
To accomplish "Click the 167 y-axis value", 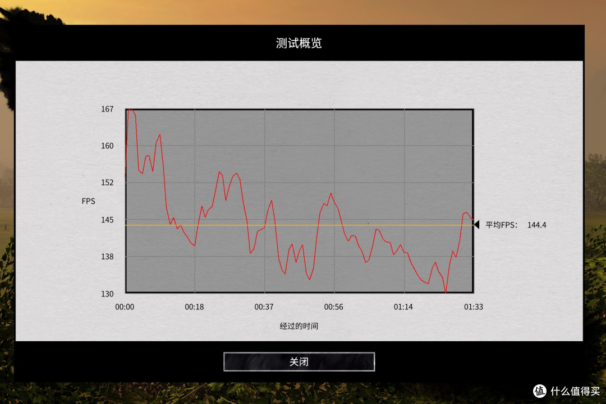I will 107,109.
